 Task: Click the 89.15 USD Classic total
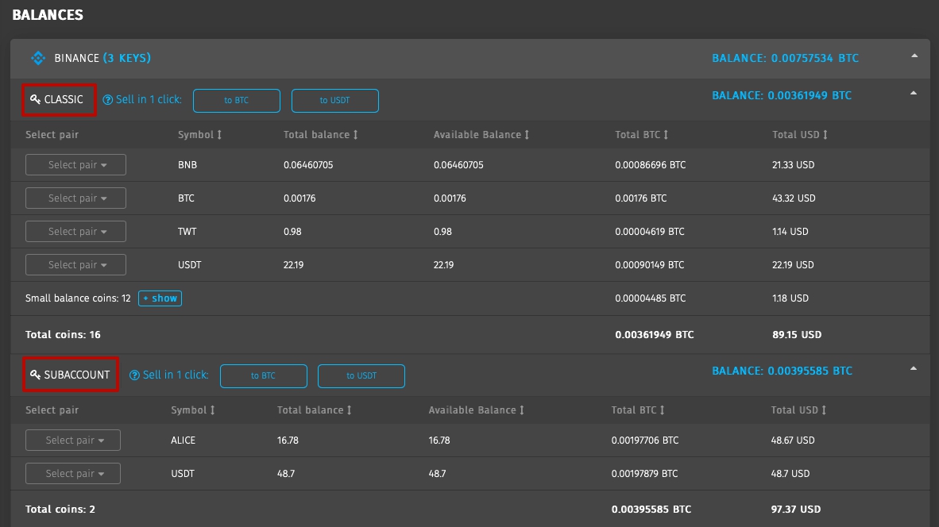[x=797, y=334]
